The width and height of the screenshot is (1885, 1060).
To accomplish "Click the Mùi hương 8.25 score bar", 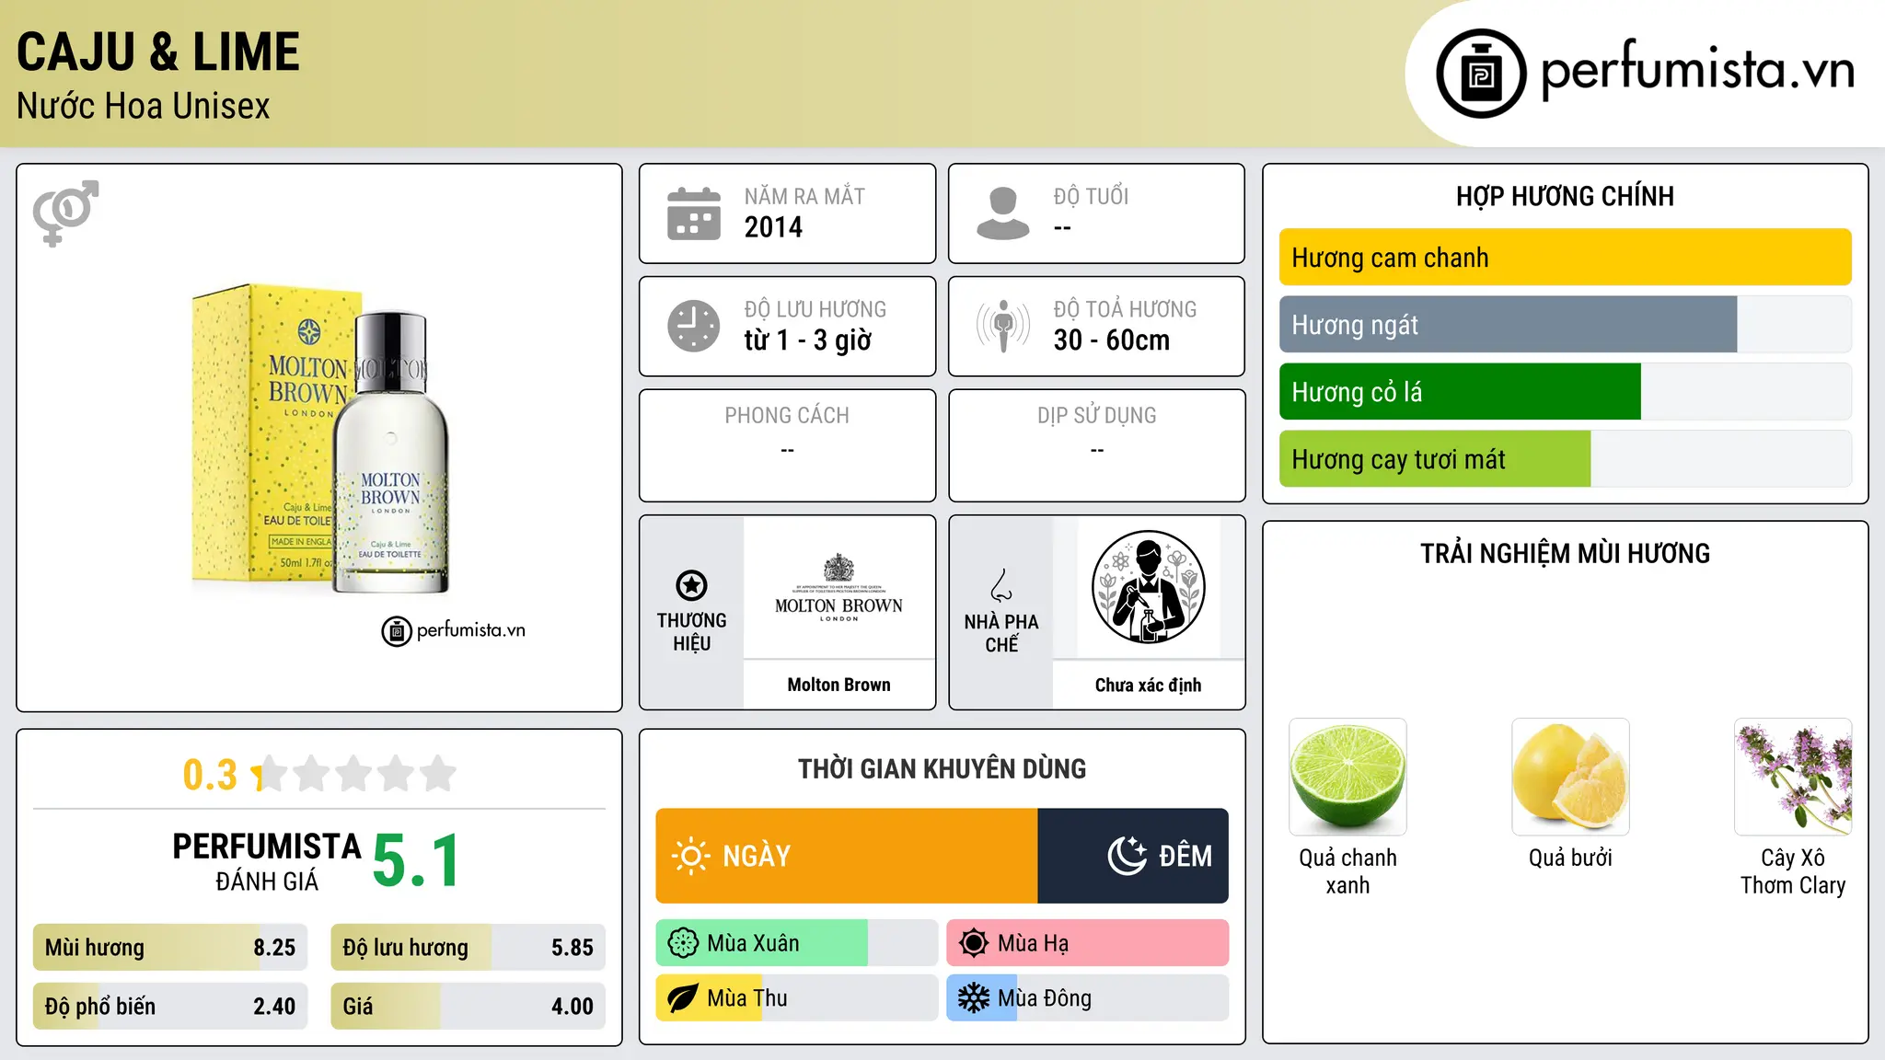I will pos(170,948).
